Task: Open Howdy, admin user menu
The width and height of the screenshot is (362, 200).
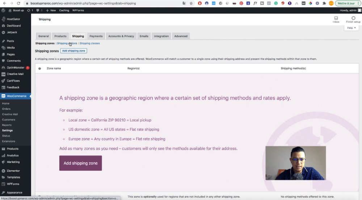Action: click(x=350, y=11)
